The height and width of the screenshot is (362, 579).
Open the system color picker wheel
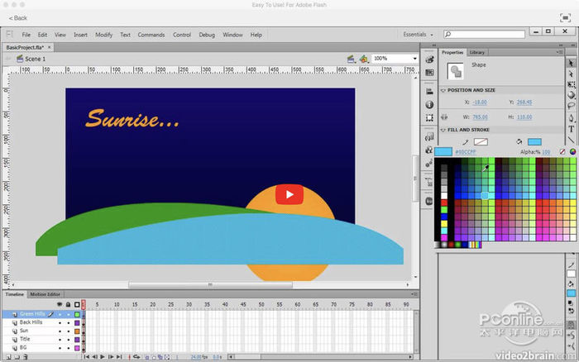point(572,152)
